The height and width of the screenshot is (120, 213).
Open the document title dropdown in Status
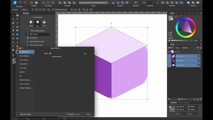click(93, 3)
